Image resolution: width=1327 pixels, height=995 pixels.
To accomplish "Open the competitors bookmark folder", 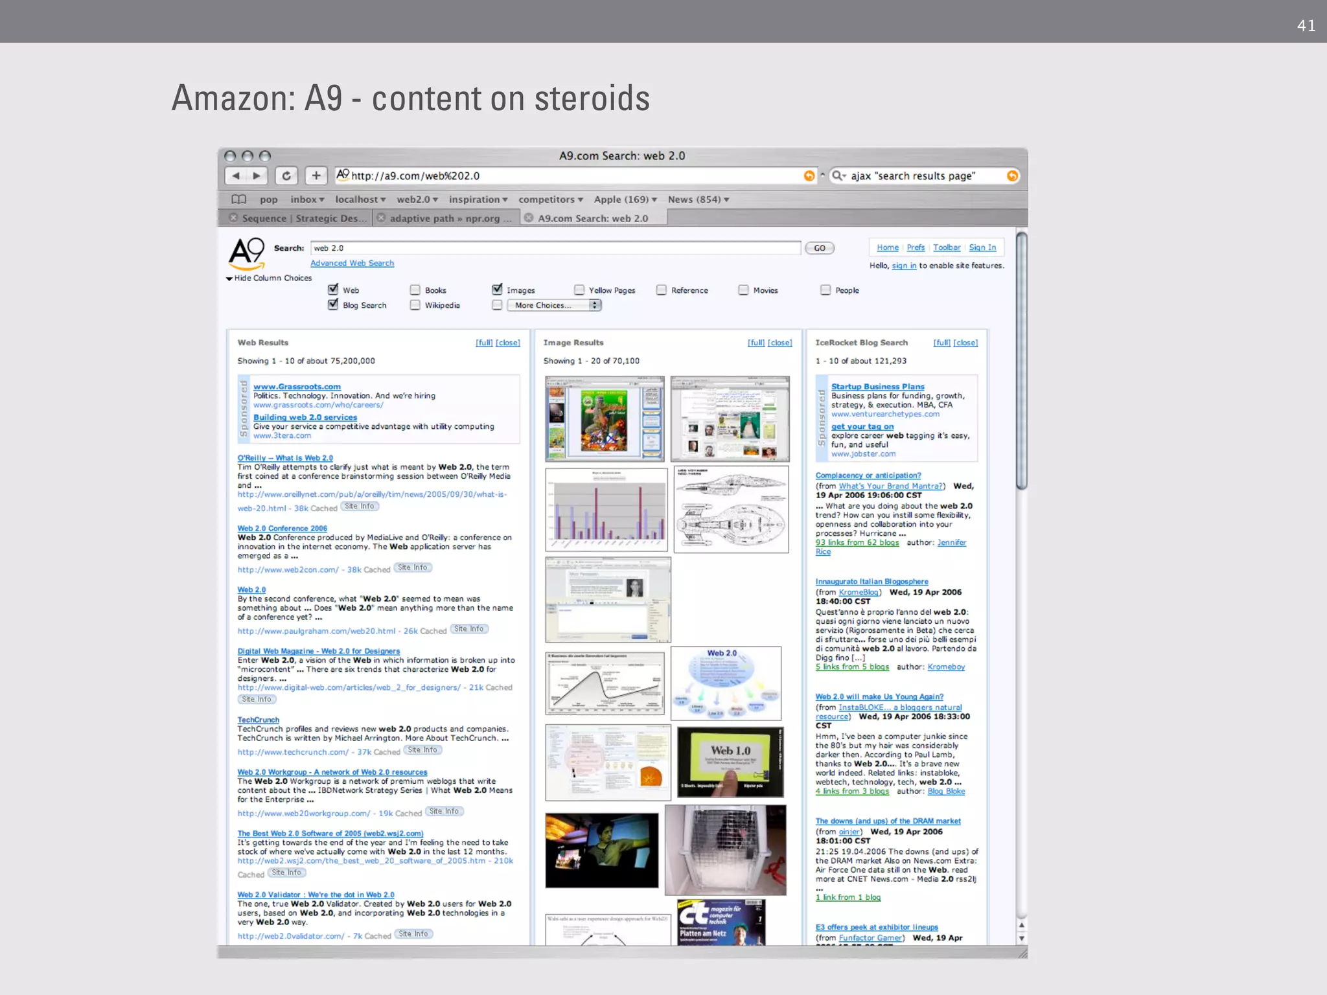I will [551, 200].
